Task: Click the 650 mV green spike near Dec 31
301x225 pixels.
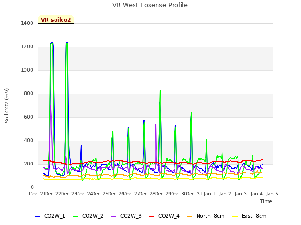Action: pos(191,112)
